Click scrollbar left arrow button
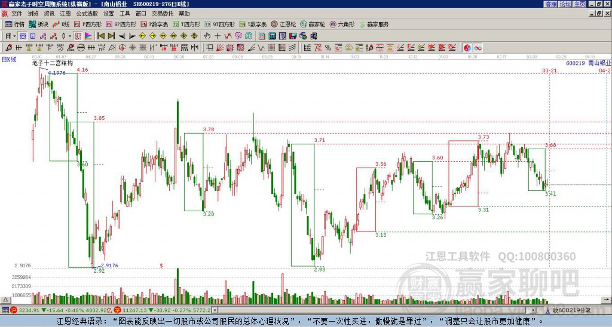 pos(215,310)
